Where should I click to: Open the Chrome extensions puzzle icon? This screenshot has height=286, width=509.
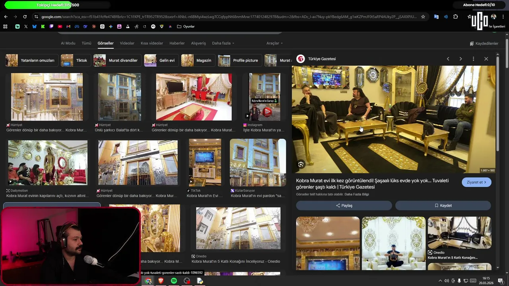point(456,17)
